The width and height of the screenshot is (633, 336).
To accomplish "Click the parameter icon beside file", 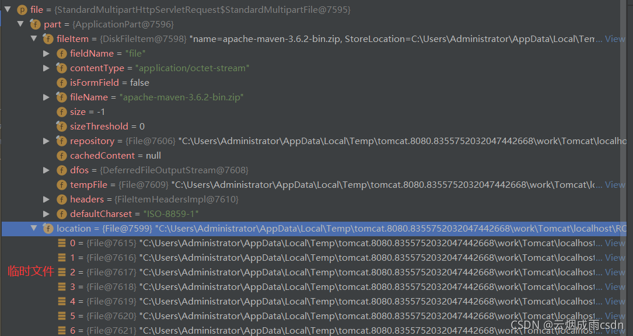I will pos(22,10).
